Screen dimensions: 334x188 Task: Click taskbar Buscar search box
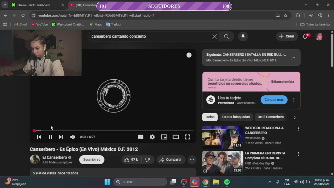[x=140, y=182]
